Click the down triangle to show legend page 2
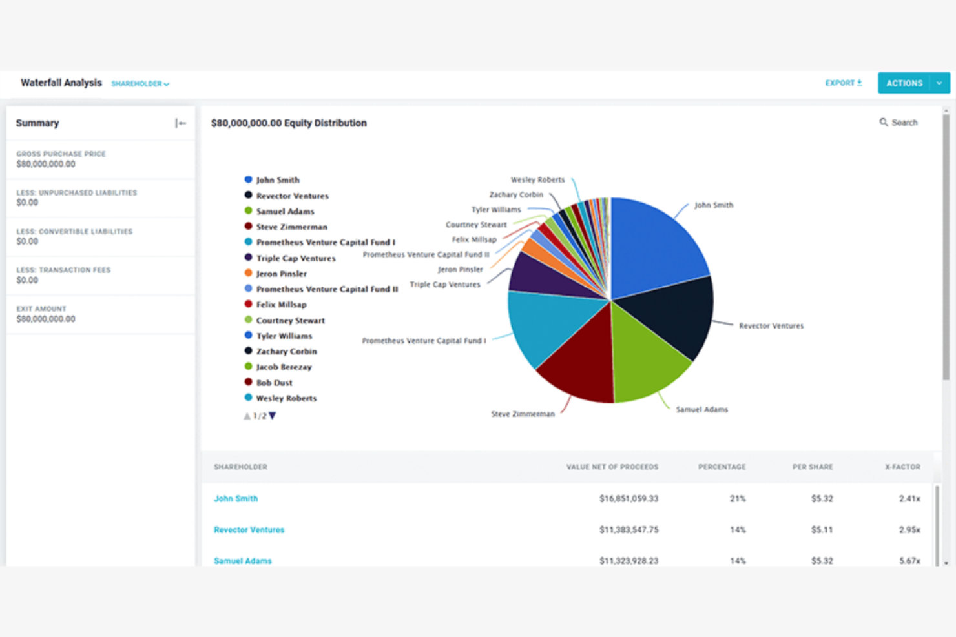This screenshot has width=956, height=637. point(272,416)
